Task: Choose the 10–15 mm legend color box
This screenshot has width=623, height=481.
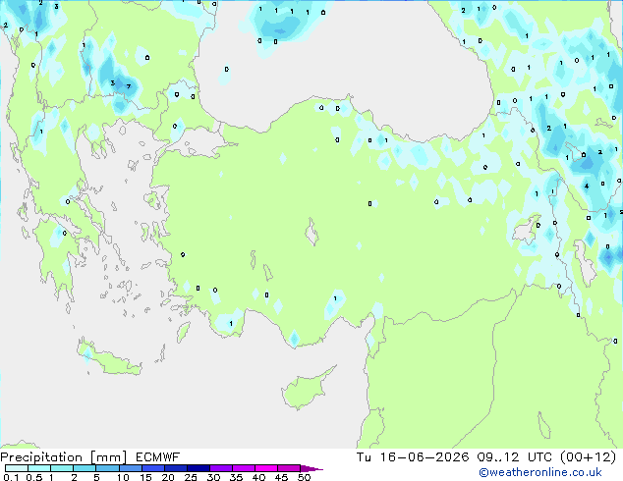Action: pyautogui.click(x=130, y=468)
